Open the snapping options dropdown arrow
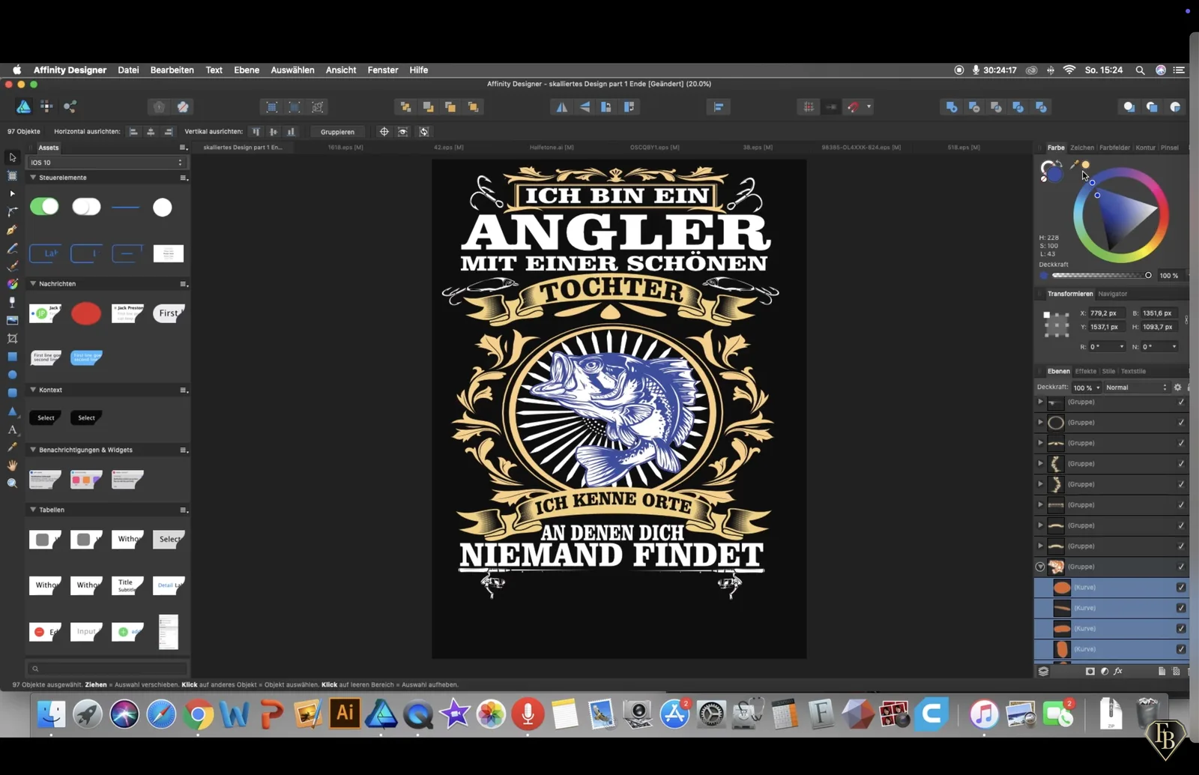 point(869,107)
